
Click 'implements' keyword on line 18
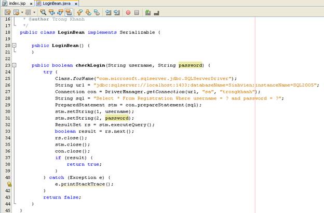(102, 32)
